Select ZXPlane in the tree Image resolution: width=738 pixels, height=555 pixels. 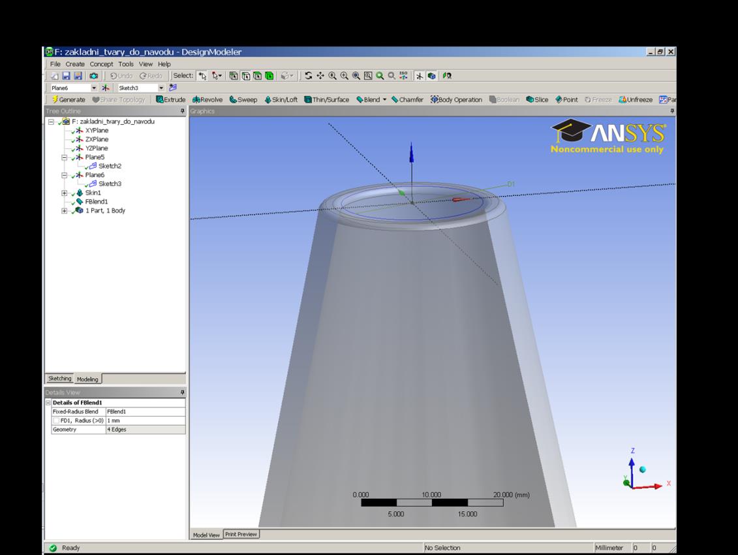(97, 140)
